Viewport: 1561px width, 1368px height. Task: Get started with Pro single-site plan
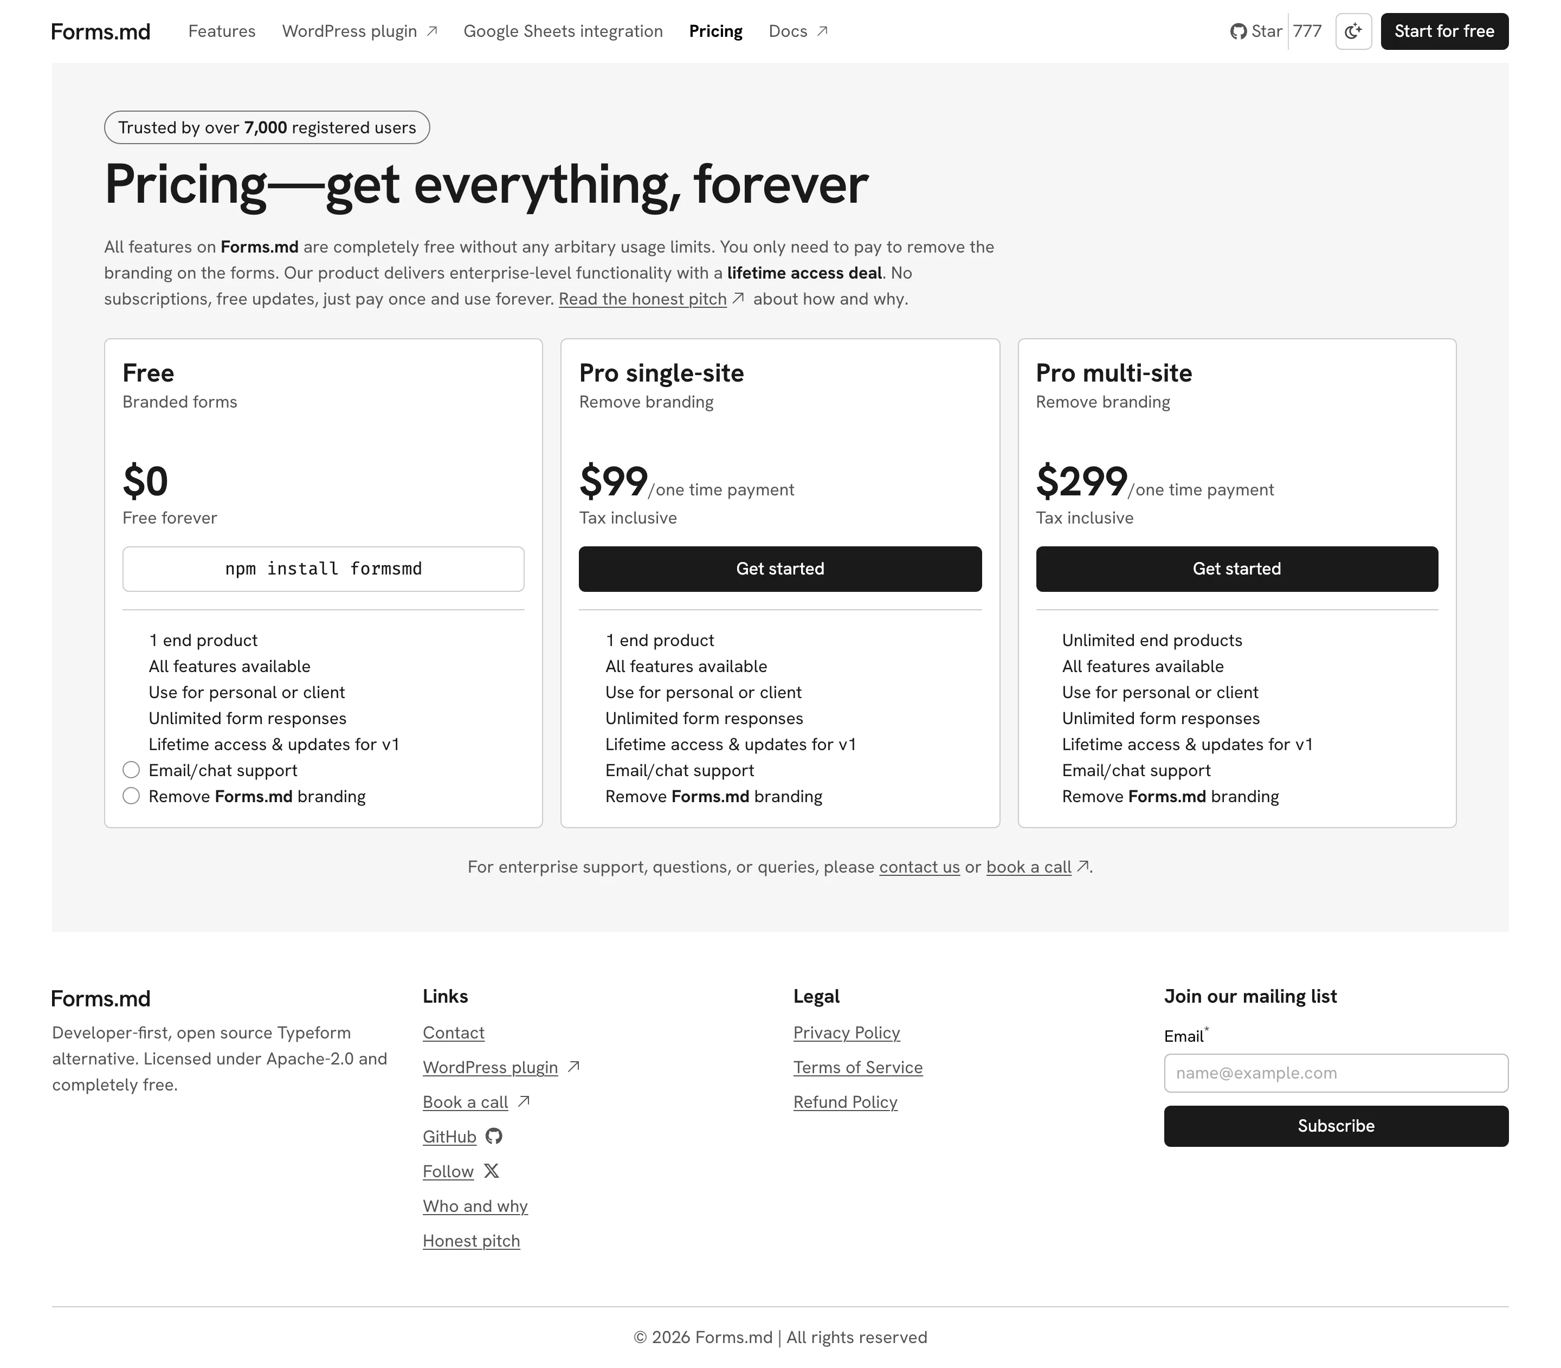click(x=780, y=569)
